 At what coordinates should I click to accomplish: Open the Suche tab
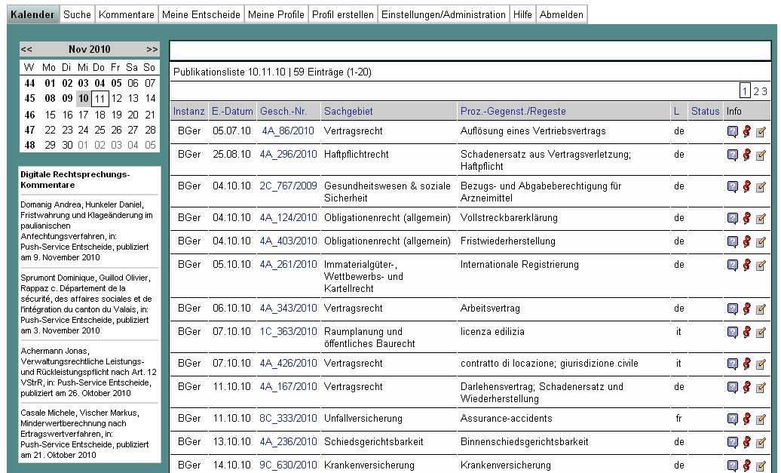click(77, 14)
